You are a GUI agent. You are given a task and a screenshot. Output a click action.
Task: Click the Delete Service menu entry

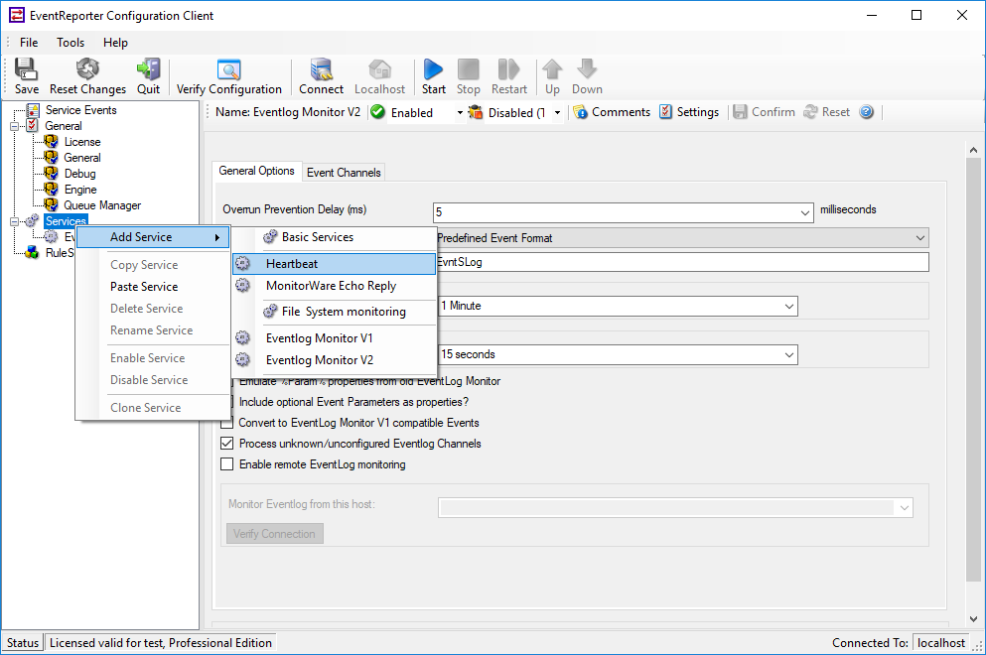pyautogui.click(x=153, y=309)
